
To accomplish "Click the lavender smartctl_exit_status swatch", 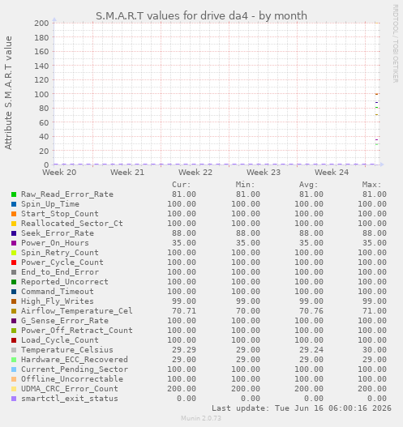I will (14, 399).
